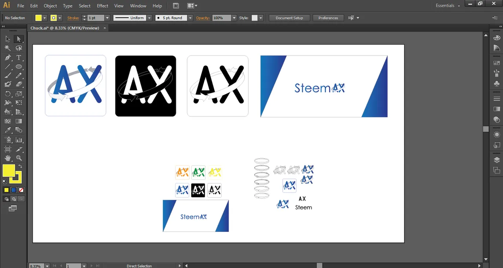The width and height of the screenshot is (503, 268).
Task: Open the 5 pt. Round brush dropdown
Action: click(190, 18)
